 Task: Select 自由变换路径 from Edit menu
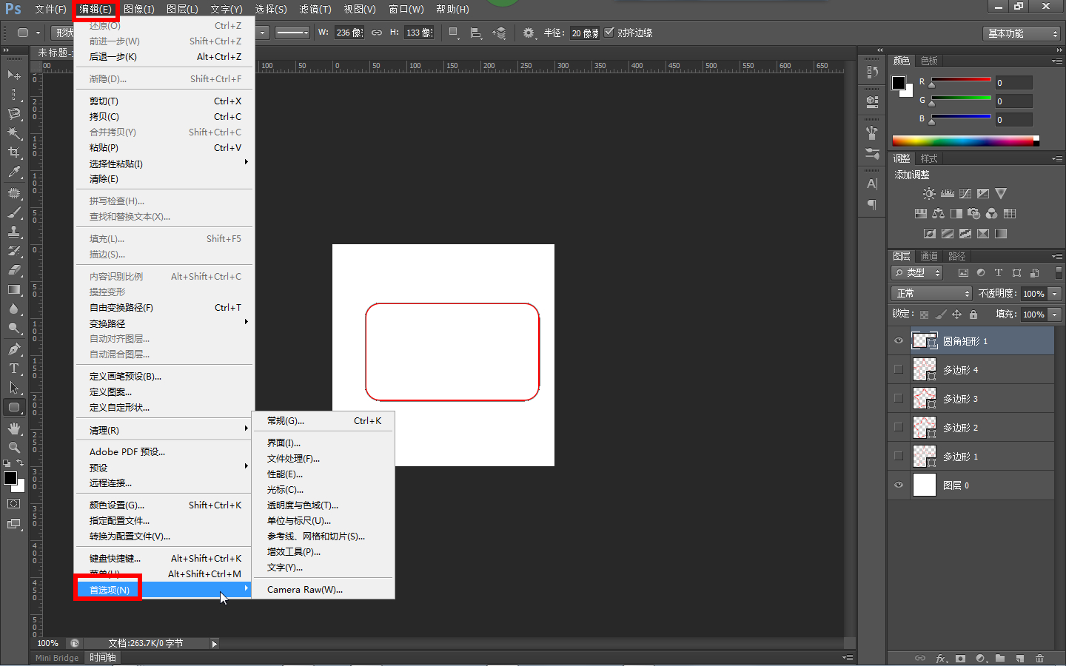(164, 307)
